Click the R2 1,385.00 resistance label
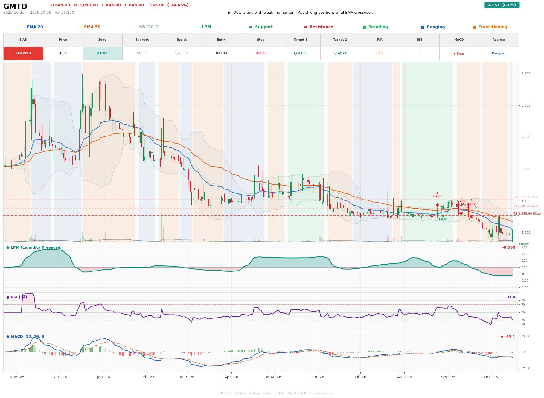Viewport: 544px width, 398px height. click(x=526, y=206)
